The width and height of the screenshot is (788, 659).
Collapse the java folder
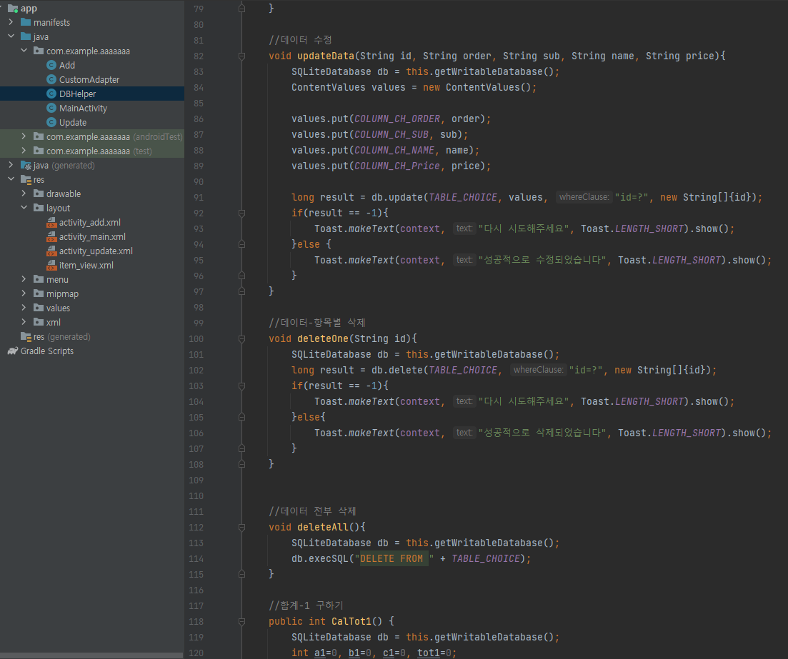coord(11,36)
